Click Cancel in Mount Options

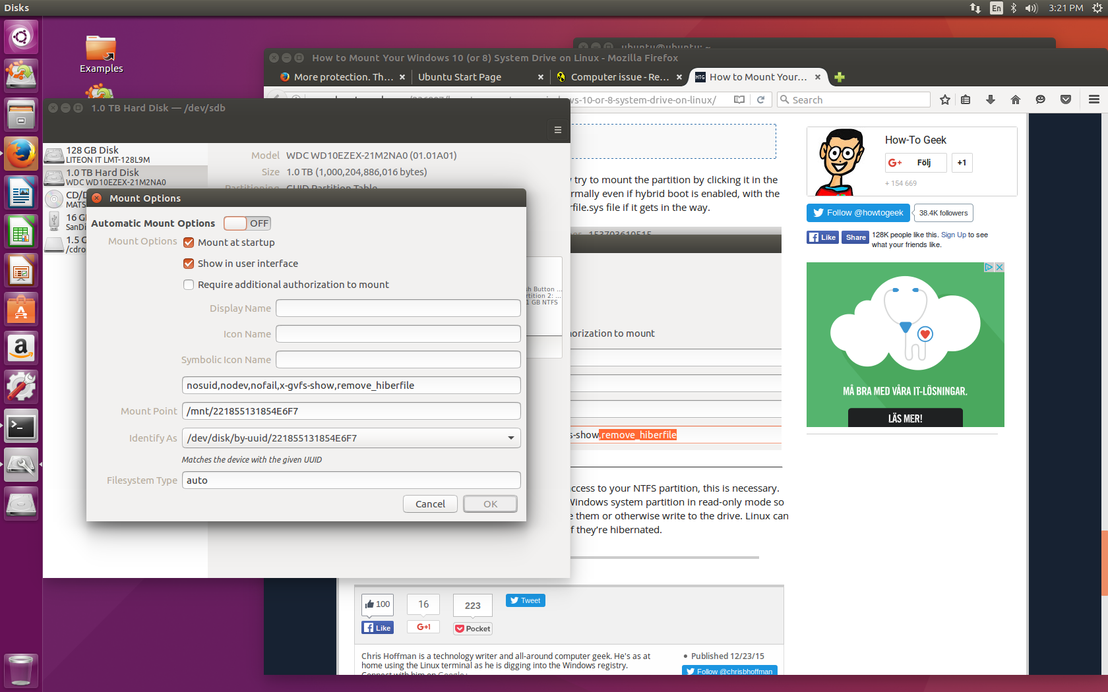[x=430, y=504]
